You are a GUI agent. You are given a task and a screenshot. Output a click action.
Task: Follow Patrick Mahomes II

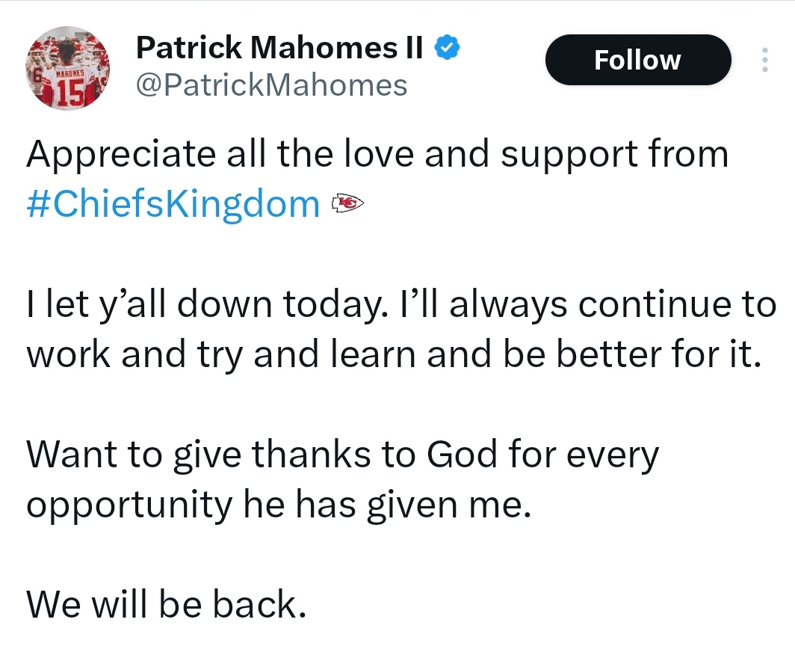coord(638,60)
